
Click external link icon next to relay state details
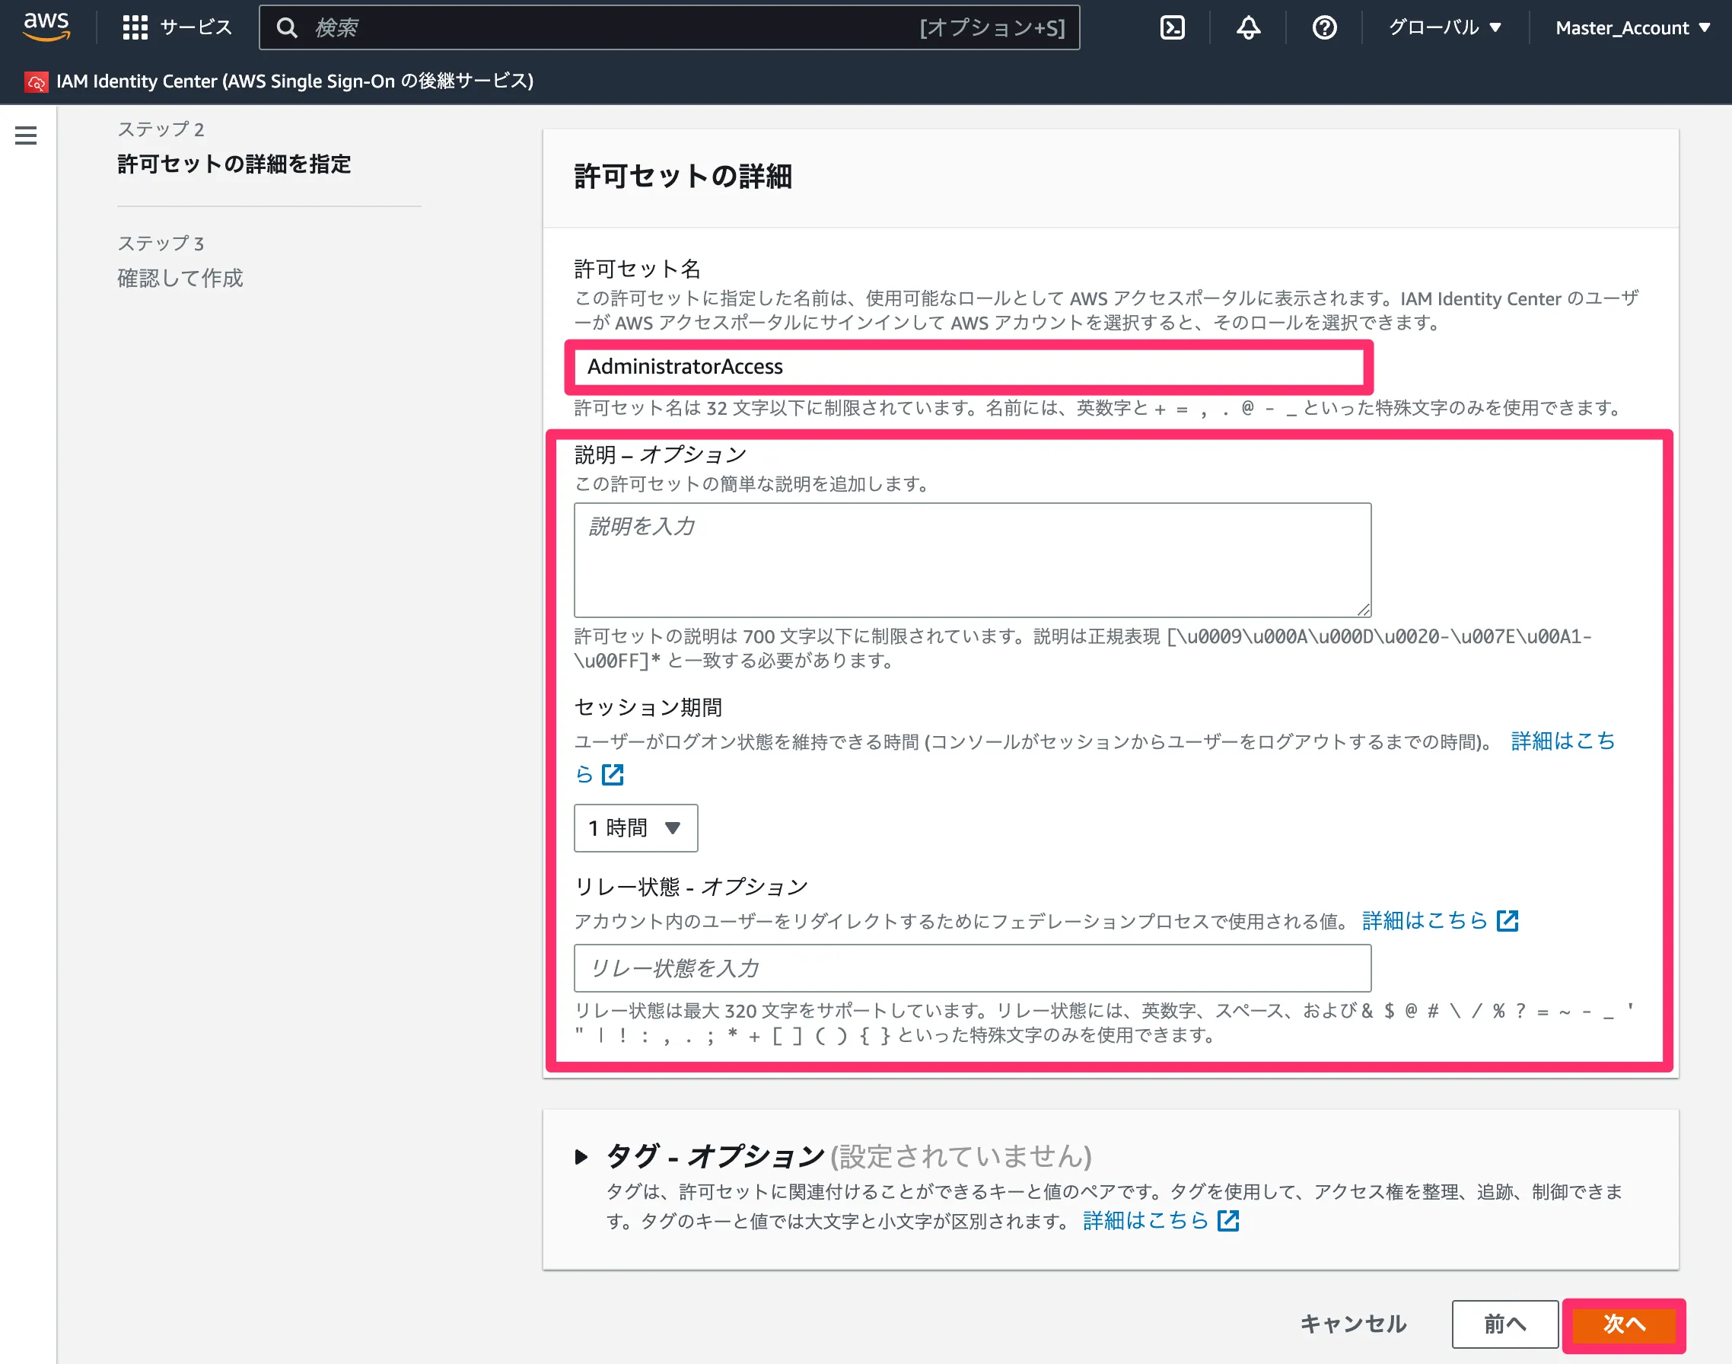pos(1507,921)
